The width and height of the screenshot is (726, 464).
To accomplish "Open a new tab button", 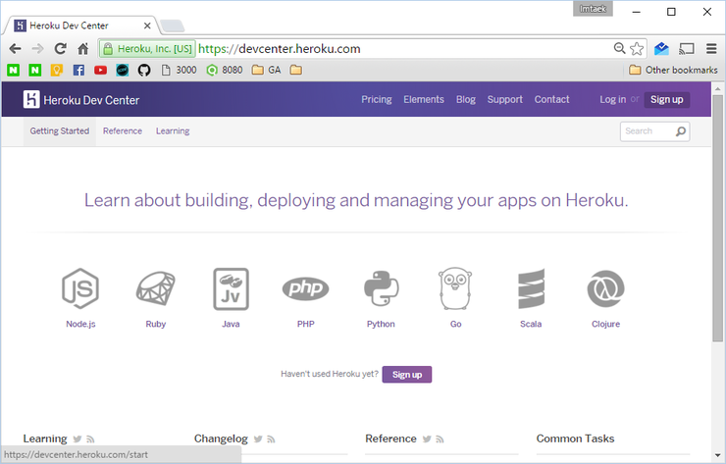I will pyautogui.click(x=173, y=26).
